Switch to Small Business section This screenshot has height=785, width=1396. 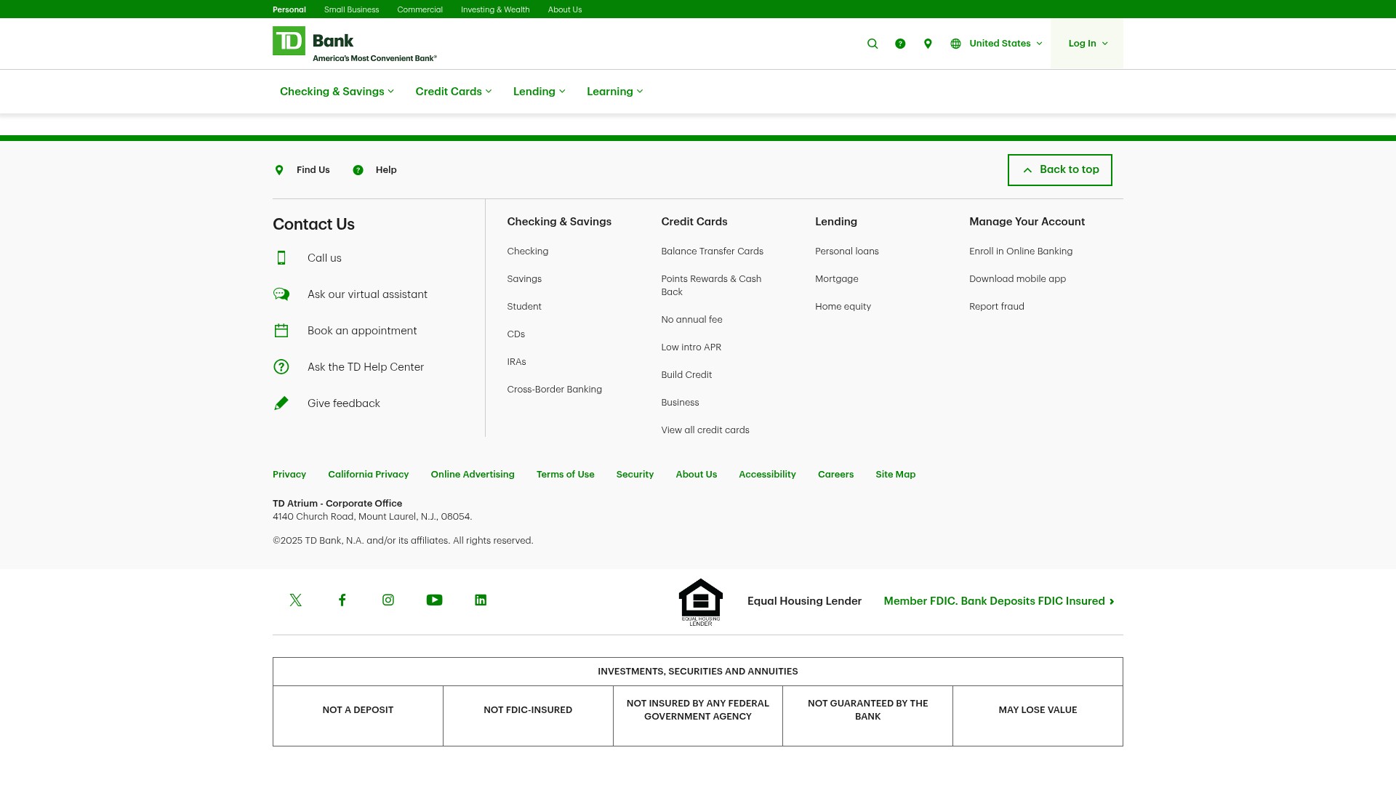click(x=351, y=9)
